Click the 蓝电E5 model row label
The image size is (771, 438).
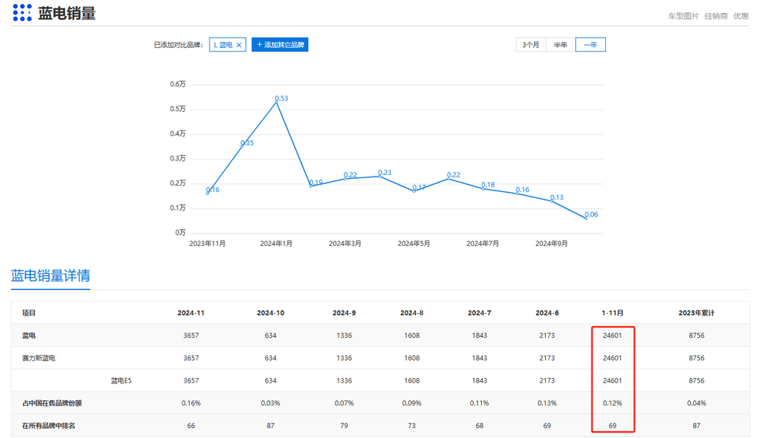click(x=121, y=380)
